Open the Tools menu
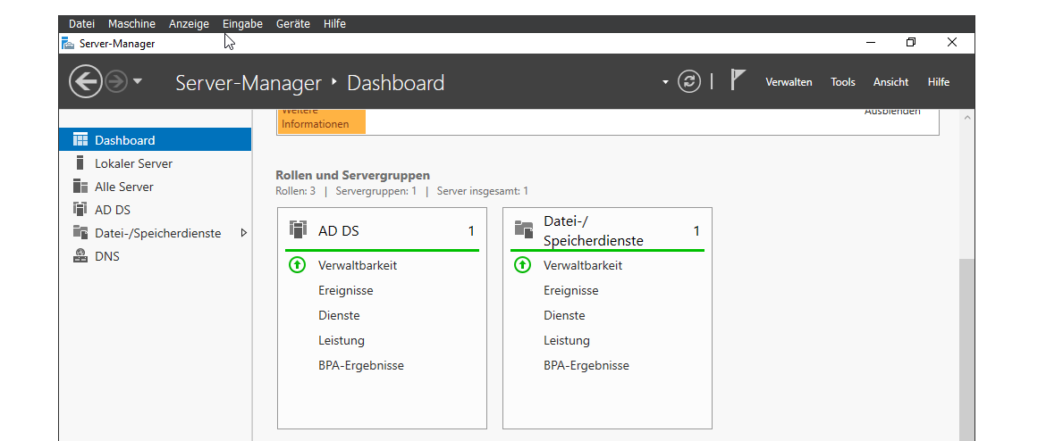This screenshot has height=441, width=1063. pyautogui.click(x=843, y=82)
